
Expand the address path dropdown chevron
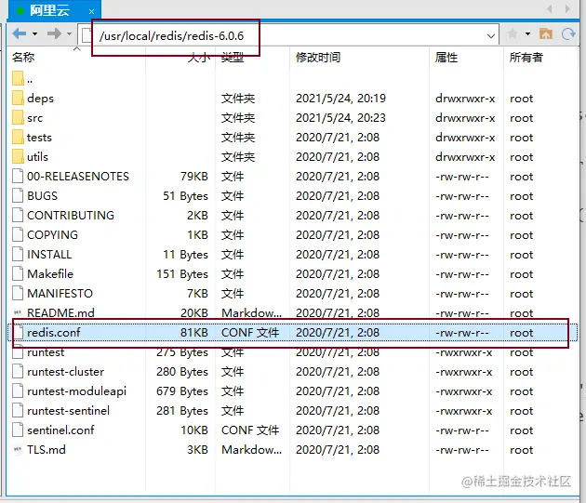point(491,36)
